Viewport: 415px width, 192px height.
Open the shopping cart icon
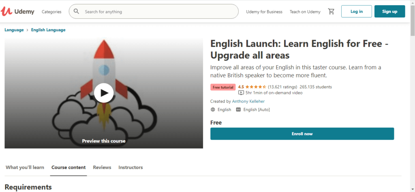pyautogui.click(x=331, y=11)
